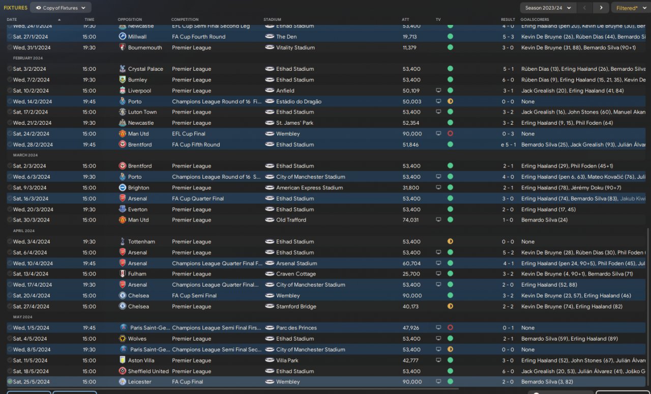Open the Copy of Fixtures view dropdown
Image resolution: width=651 pixels, height=394 pixels.
coord(61,8)
